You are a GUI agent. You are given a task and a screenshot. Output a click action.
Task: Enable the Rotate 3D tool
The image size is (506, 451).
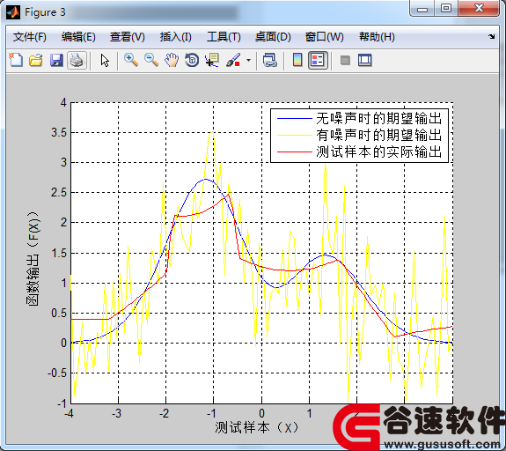click(192, 60)
